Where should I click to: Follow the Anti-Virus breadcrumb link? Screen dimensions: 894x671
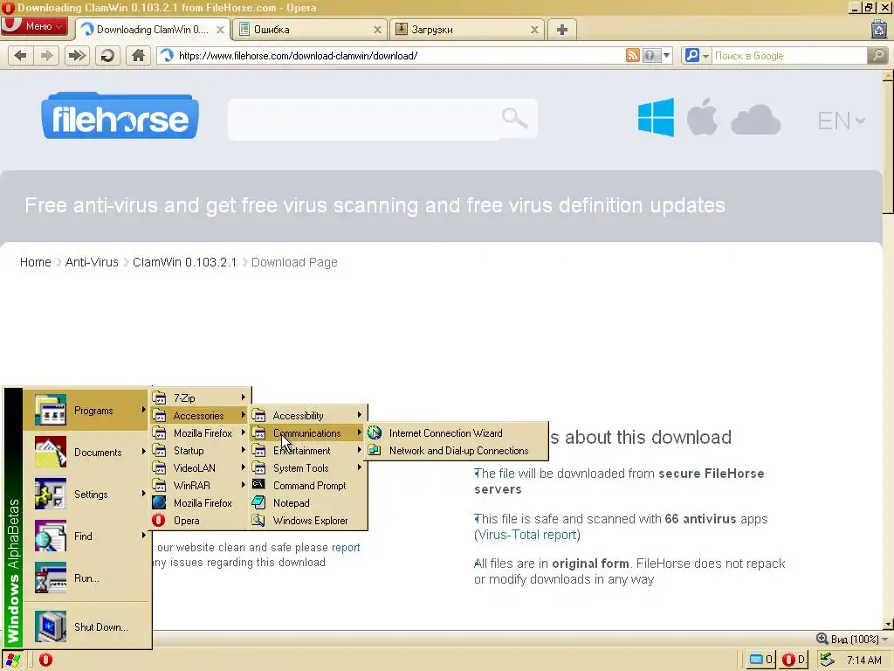point(92,262)
